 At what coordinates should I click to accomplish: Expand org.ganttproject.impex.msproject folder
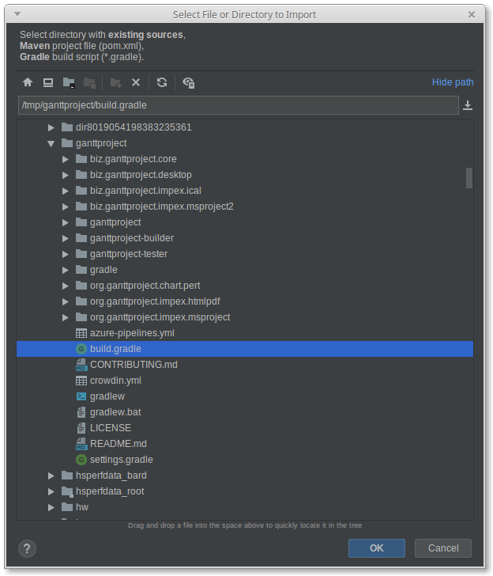coord(66,317)
